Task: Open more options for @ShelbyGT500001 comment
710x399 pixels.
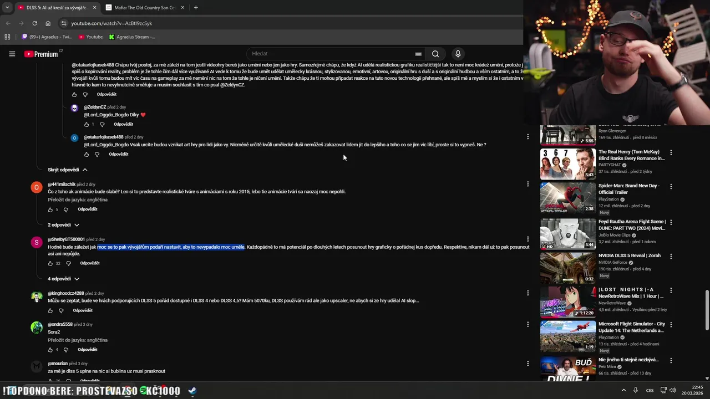Action: 528,239
